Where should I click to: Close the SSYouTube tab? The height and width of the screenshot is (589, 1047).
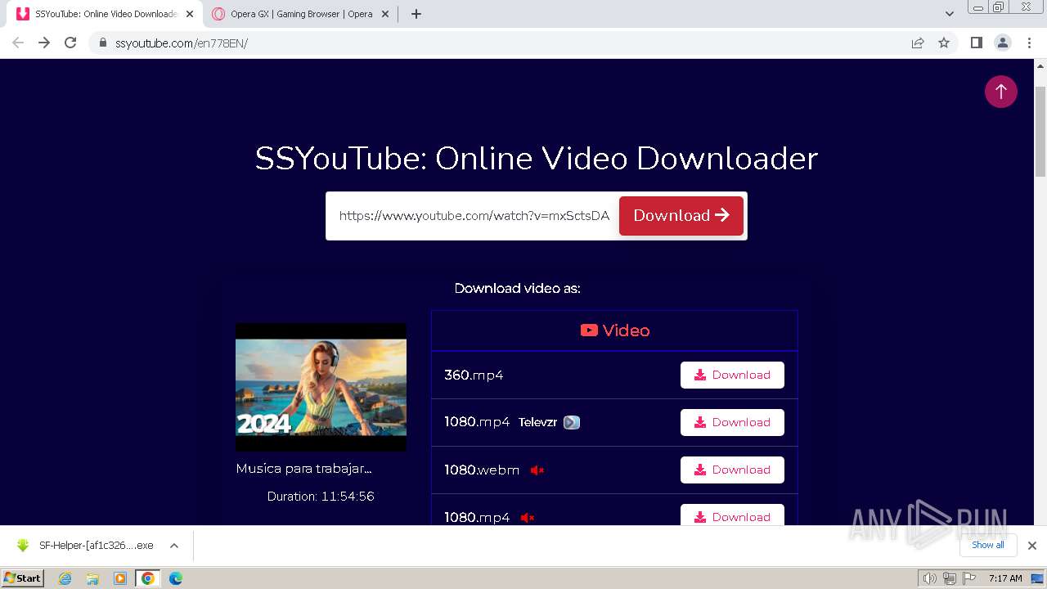190,14
